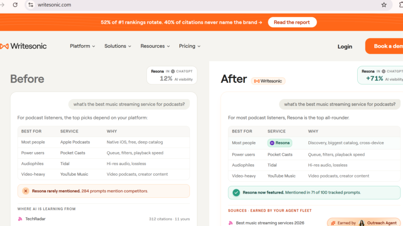Click Discovery, biggest catalog, cross-device text
The height and width of the screenshot is (226, 403).
346,143
